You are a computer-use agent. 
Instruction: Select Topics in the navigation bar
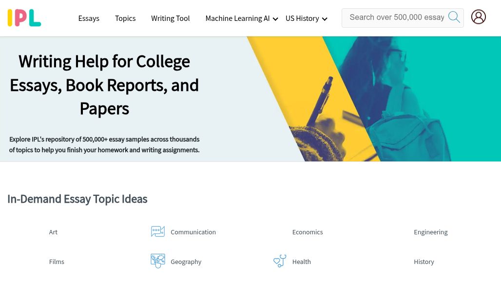(x=125, y=18)
